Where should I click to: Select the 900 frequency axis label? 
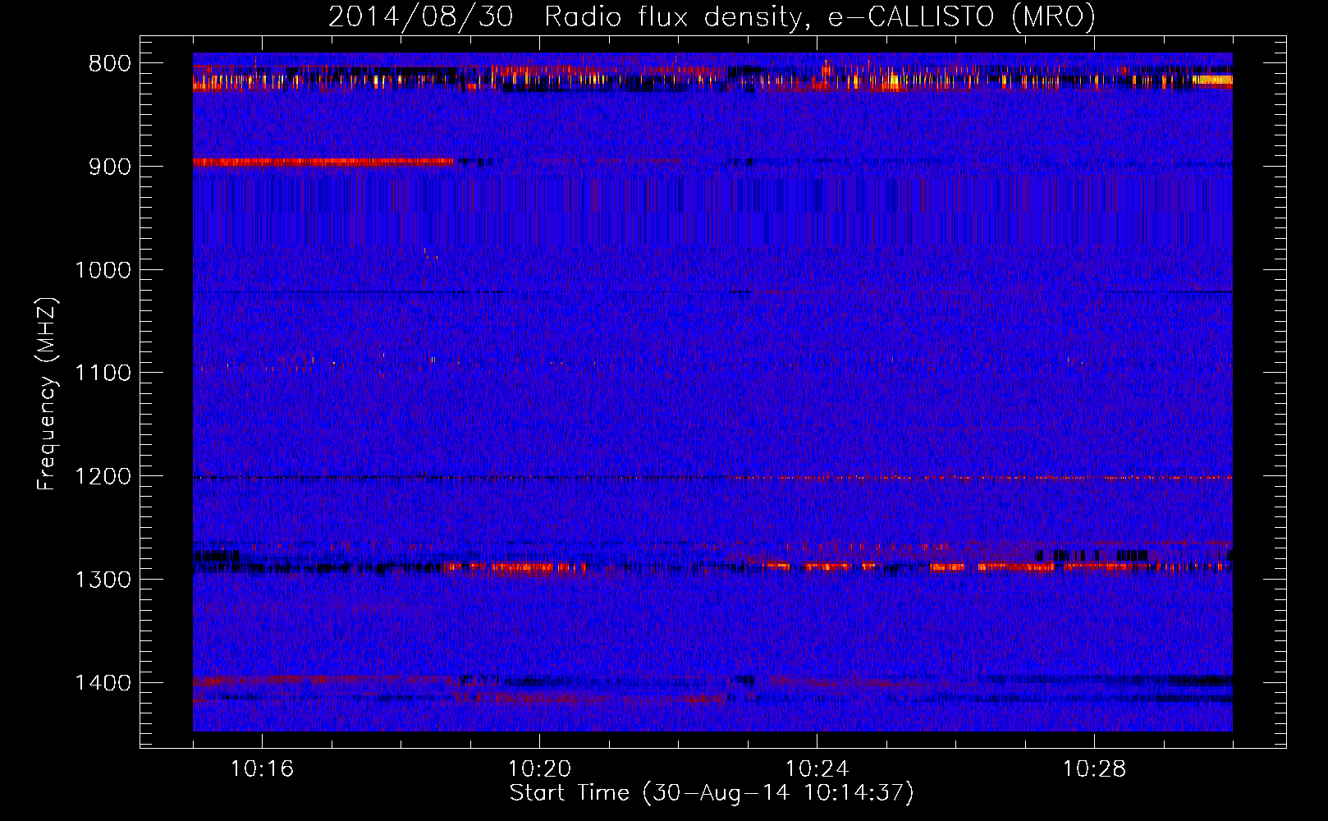point(110,167)
